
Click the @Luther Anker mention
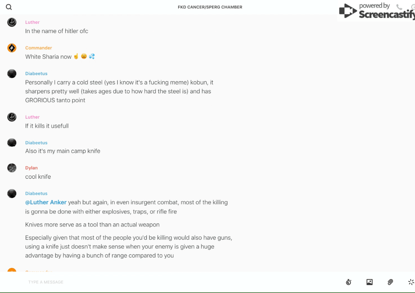click(x=46, y=203)
